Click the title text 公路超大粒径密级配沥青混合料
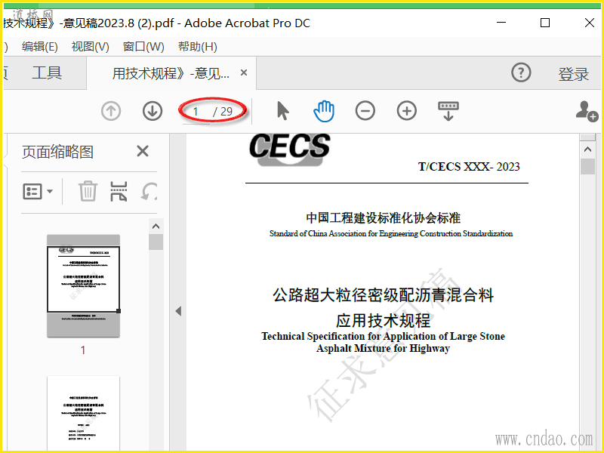The width and height of the screenshot is (604, 453). (383, 295)
